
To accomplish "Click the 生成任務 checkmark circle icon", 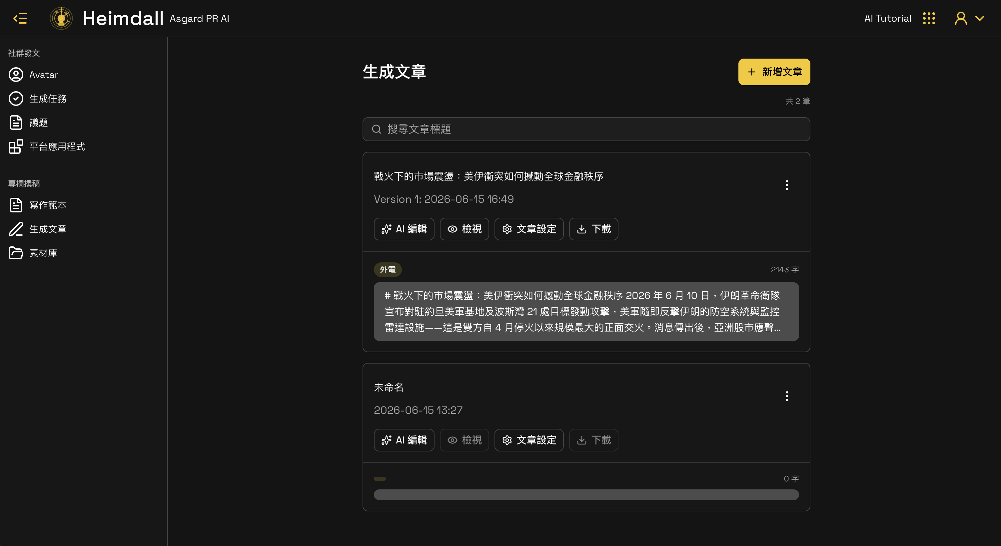I will pyautogui.click(x=16, y=99).
